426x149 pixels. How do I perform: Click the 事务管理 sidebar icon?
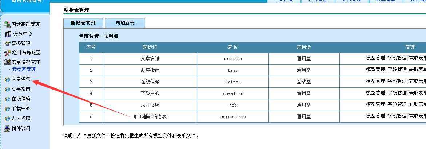click(7, 44)
